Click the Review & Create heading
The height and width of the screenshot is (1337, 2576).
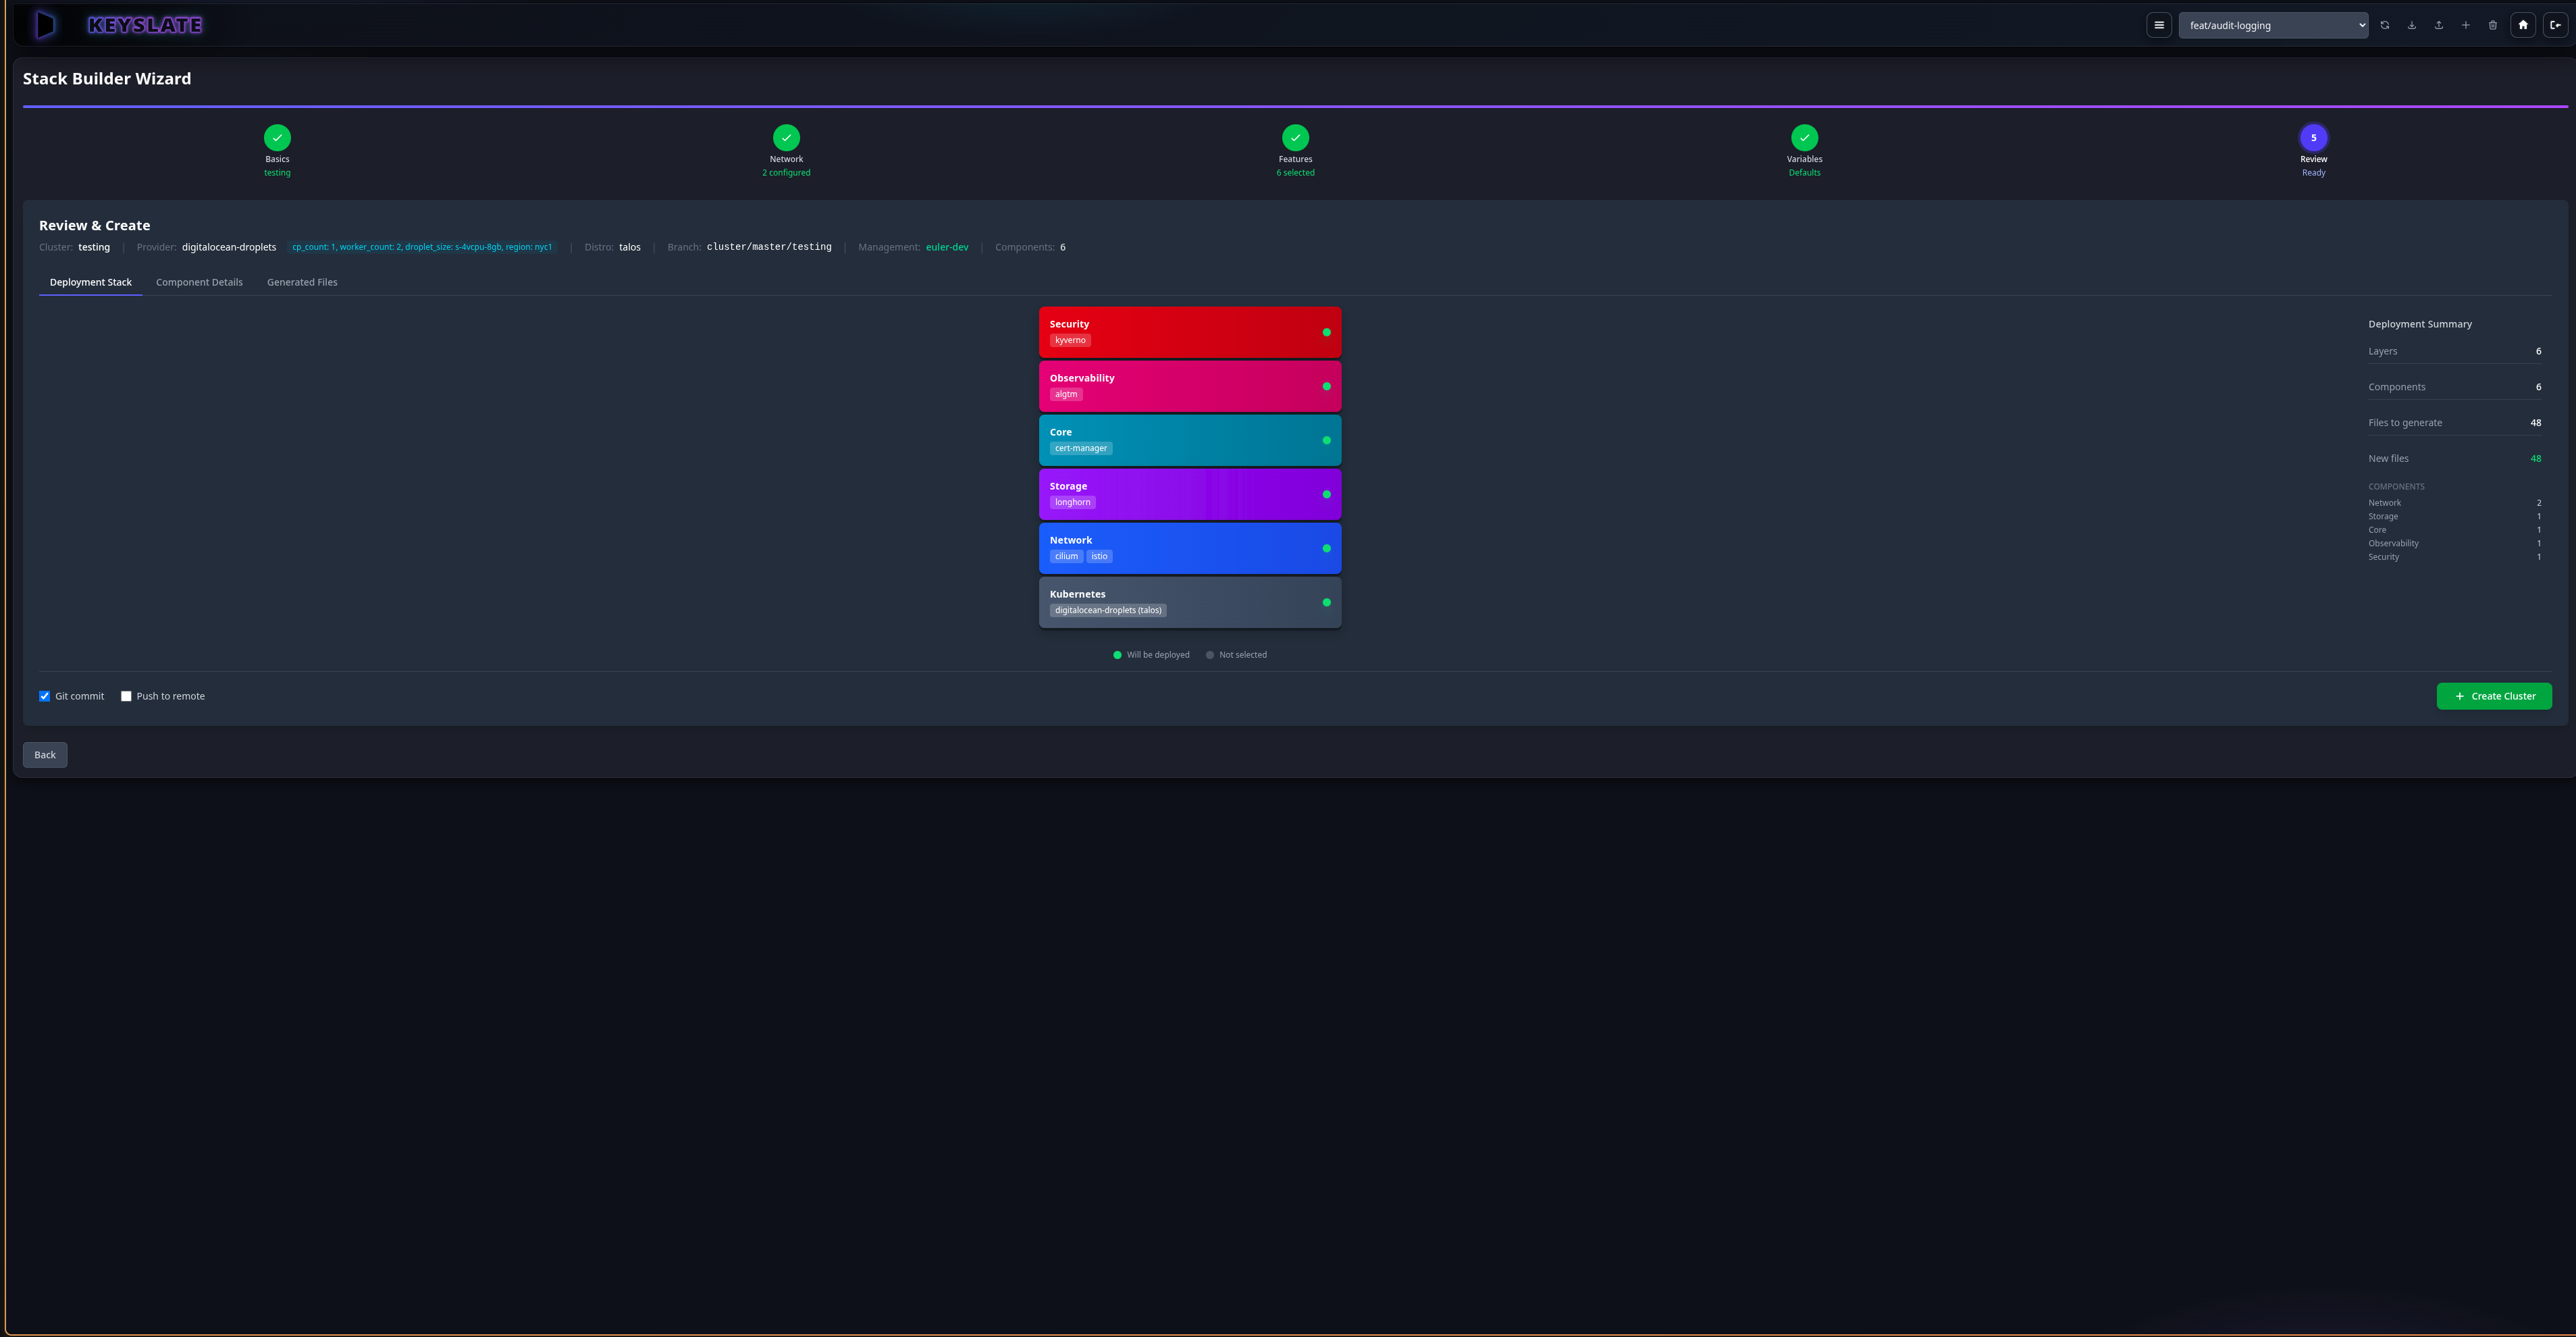coord(95,226)
